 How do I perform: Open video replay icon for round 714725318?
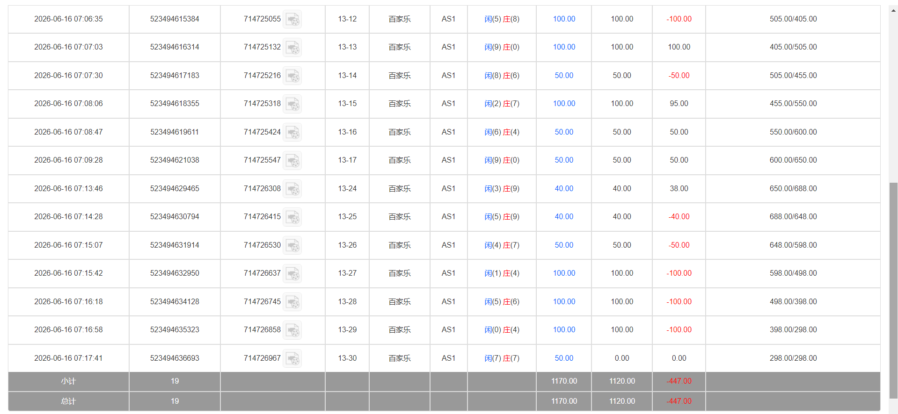point(292,104)
